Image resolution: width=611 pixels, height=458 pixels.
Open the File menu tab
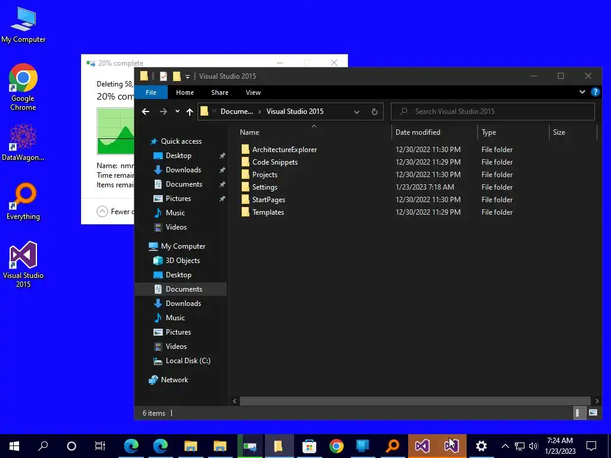[151, 92]
